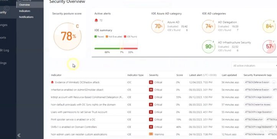This screenshot has height=139, width=277.
Task: Sort the table by the Severity column header
Action: click(154, 75)
